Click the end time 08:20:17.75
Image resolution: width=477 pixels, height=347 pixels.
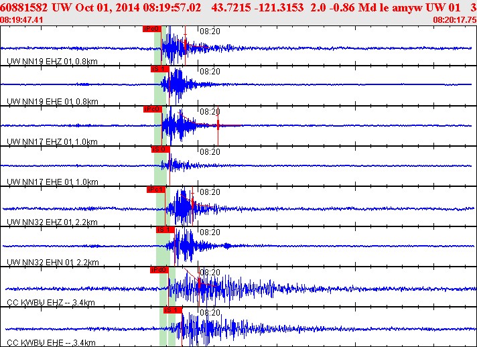click(455, 20)
